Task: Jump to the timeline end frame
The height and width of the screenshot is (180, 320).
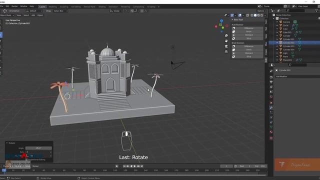Action: pos(141,166)
